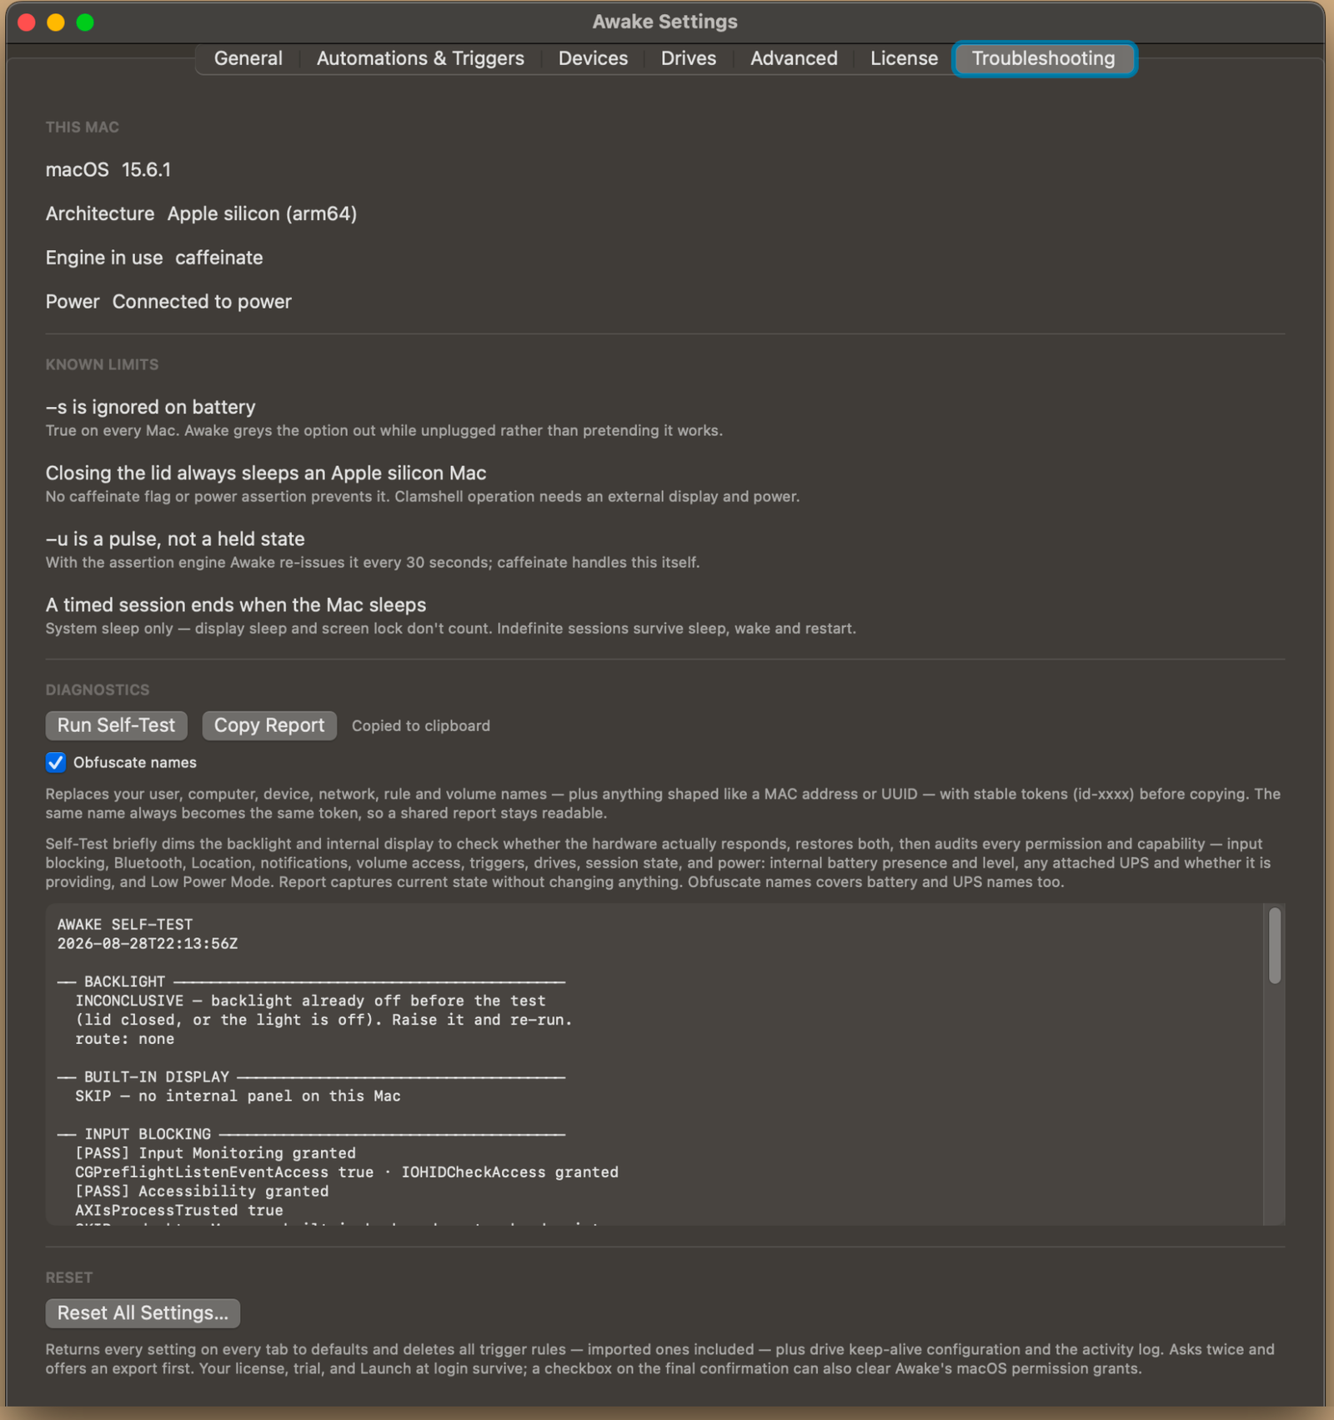Zoom the Awake Settings window
Image resolution: width=1334 pixels, height=1420 pixels.
point(85,23)
